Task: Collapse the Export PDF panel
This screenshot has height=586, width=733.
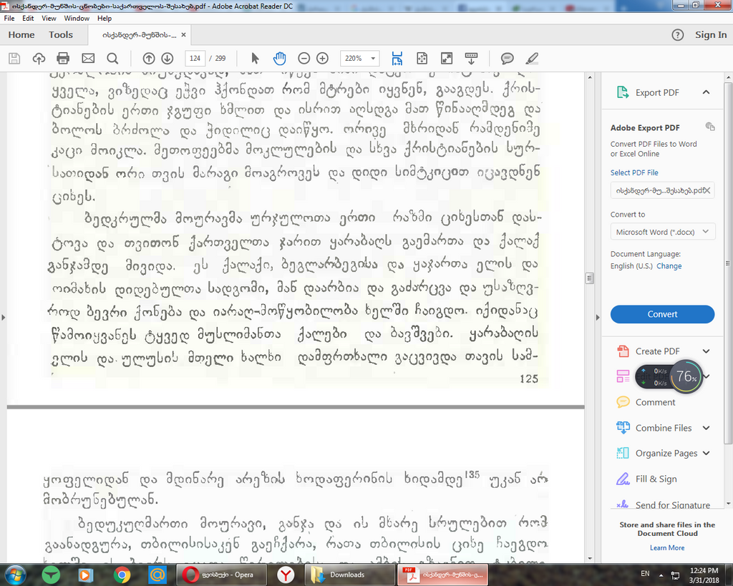Action: [x=706, y=92]
